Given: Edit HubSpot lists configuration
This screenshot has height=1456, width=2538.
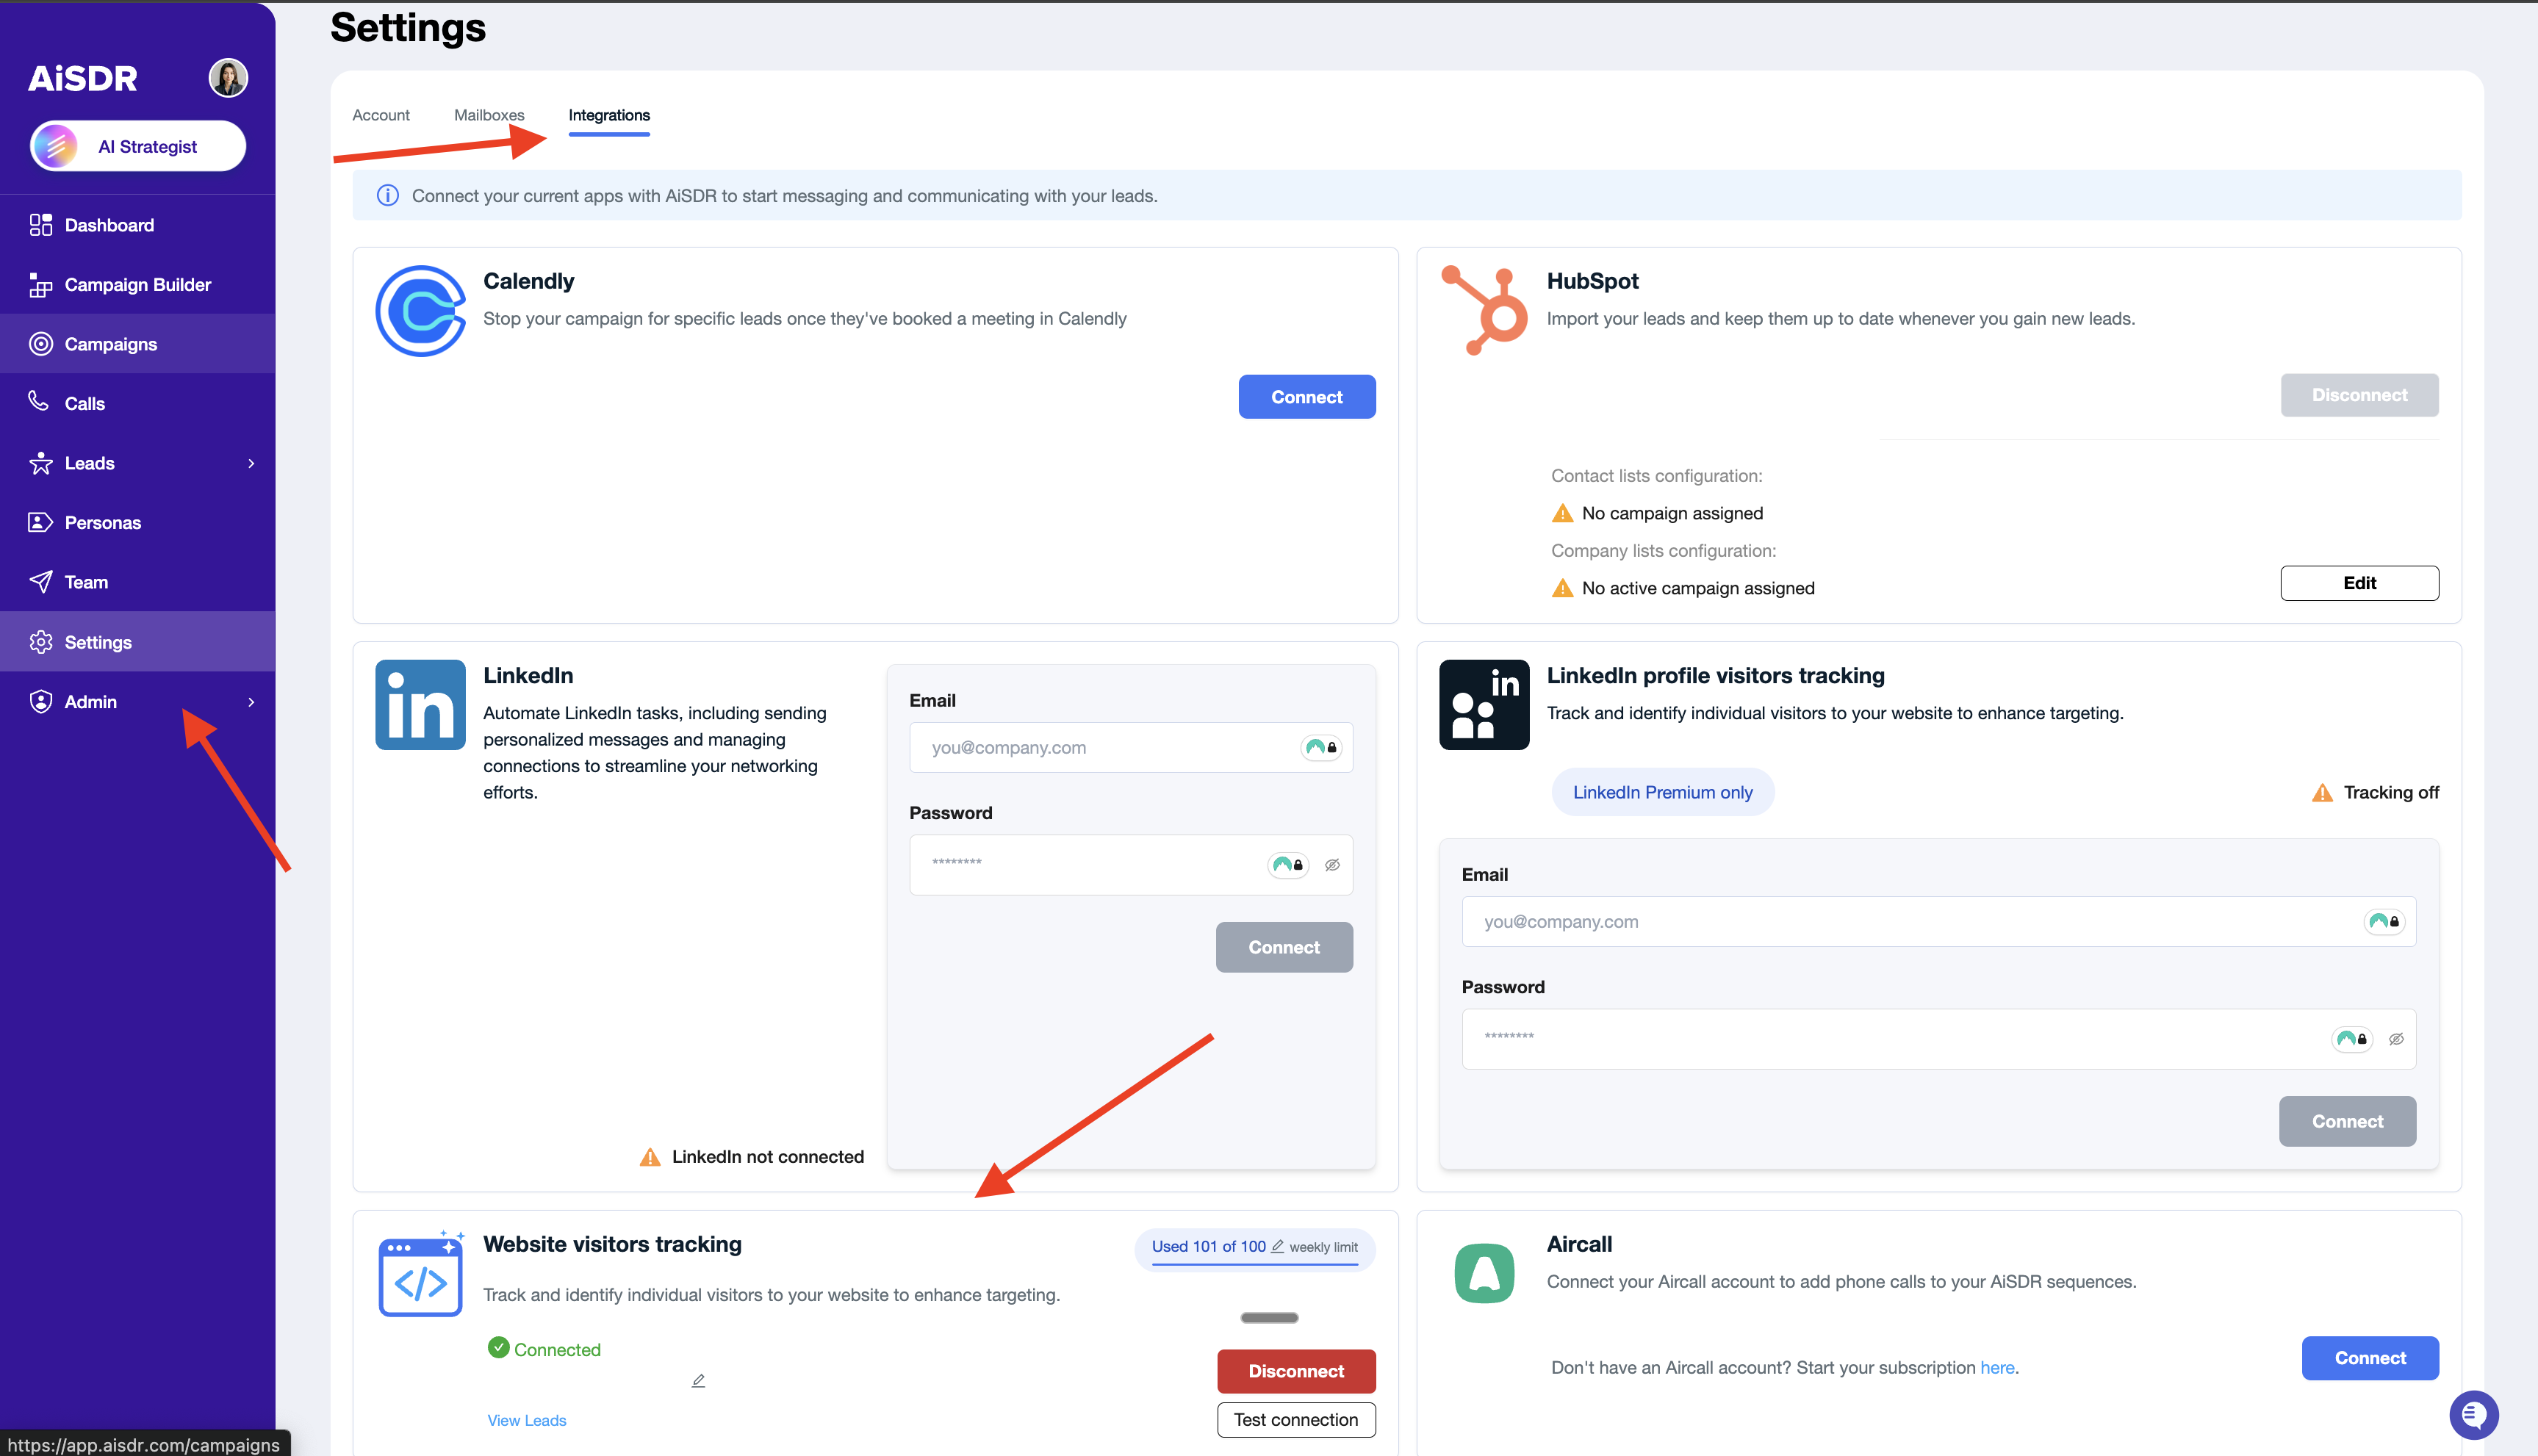Looking at the screenshot, I should coord(2359,583).
